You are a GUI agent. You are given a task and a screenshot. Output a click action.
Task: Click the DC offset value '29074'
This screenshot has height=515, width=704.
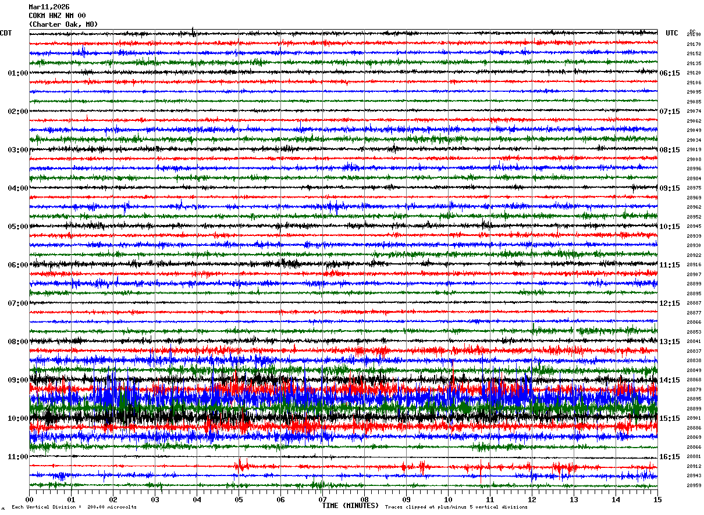694,111
